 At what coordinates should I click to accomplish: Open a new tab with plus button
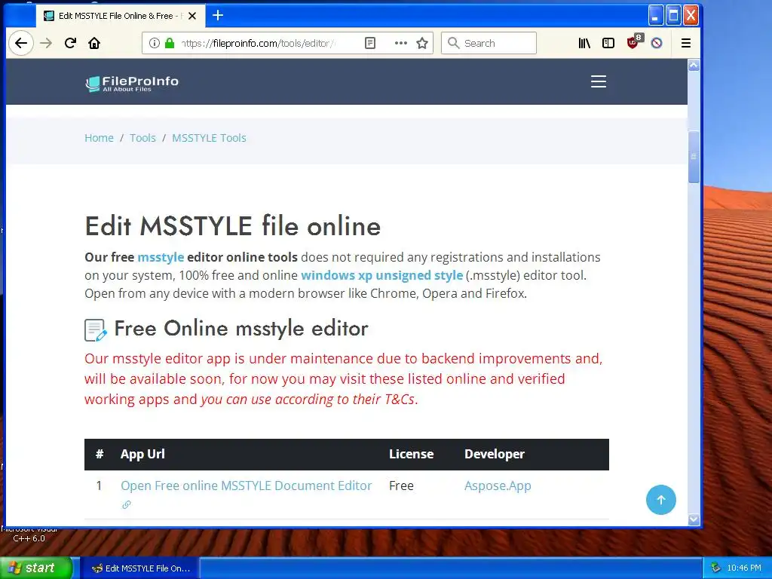pyautogui.click(x=218, y=16)
